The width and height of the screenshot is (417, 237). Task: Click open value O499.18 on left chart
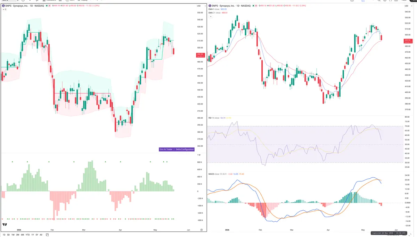[56, 6]
